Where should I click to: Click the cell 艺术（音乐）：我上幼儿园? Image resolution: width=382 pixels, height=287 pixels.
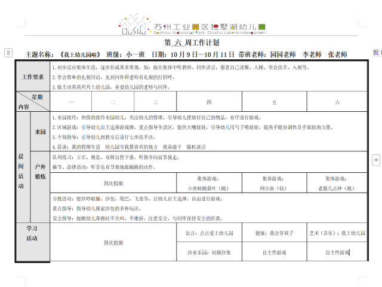[337, 233]
